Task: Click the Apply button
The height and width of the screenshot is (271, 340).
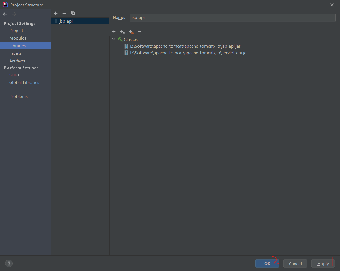Action: pyautogui.click(x=323, y=264)
